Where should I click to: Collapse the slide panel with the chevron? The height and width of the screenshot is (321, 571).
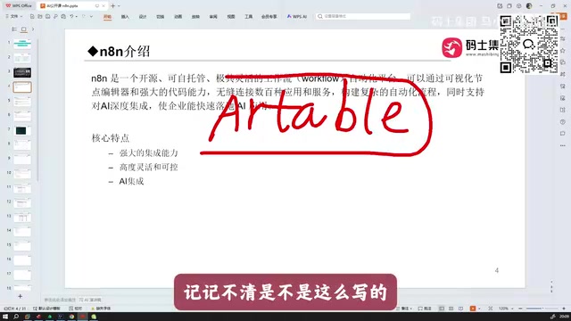33,29
